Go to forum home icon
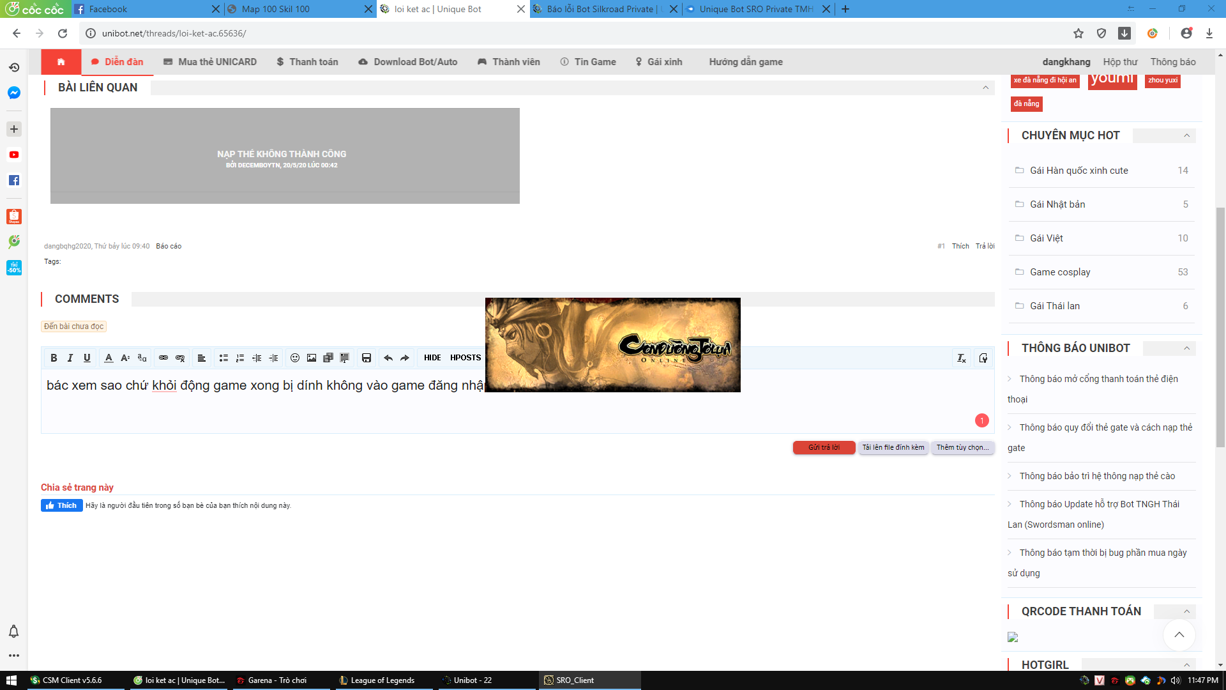The width and height of the screenshot is (1226, 690). coord(61,62)
